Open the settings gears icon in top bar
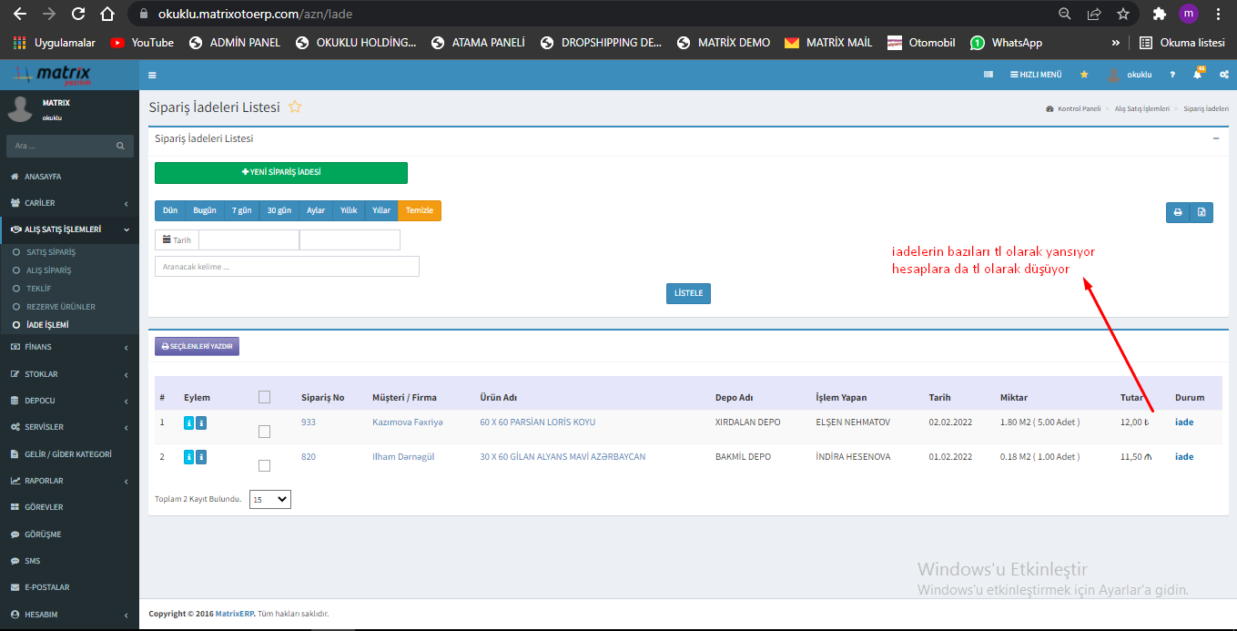This screenshot has width=1237, height=631. [x=1222, y=75]
